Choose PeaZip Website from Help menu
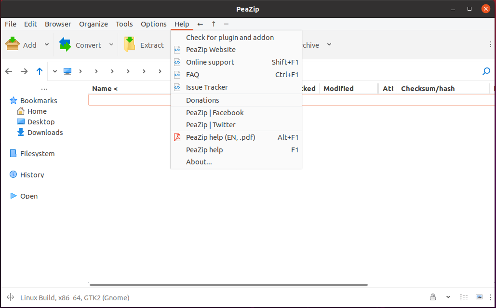Viewport: 496px width, 308px height. point(236,50)
